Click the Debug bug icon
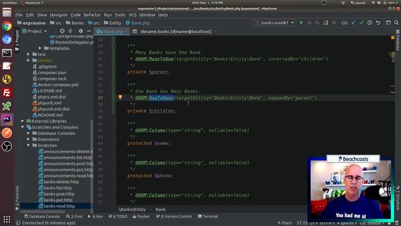The image size is (401, 226). (x=309, y=23)
